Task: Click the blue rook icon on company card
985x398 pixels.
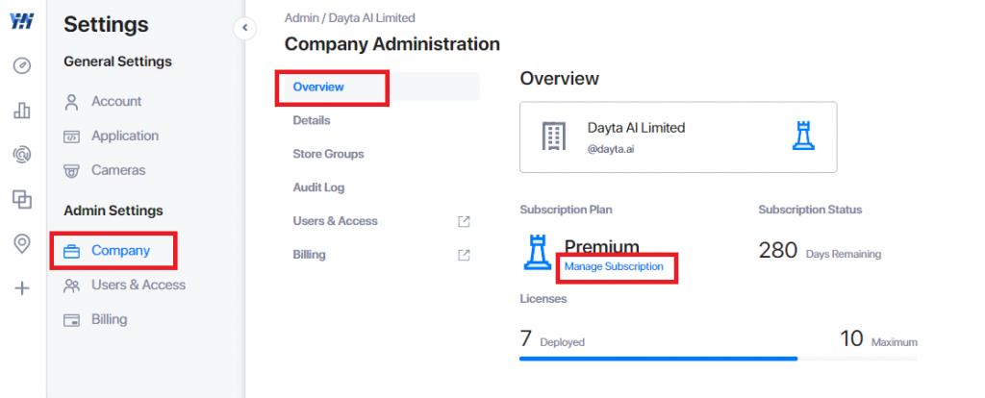Action: [x=803, y=136]
